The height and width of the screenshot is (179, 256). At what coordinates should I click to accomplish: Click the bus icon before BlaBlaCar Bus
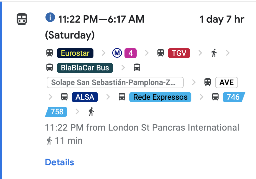50,68
